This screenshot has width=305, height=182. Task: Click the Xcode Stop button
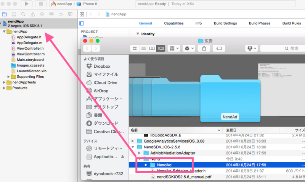click(41, 4)
